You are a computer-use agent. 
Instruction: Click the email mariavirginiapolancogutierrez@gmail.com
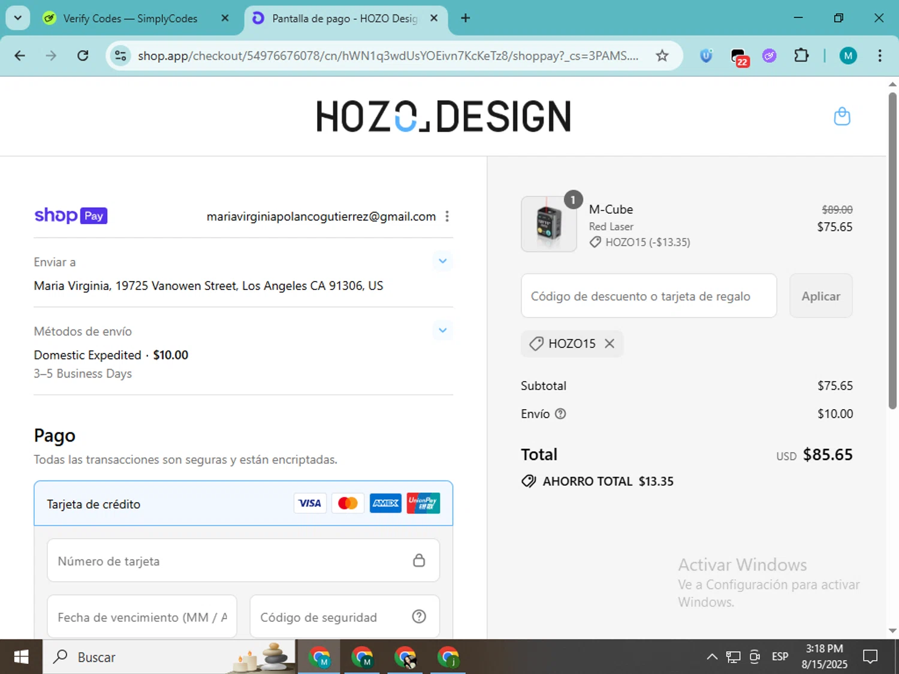321,216
